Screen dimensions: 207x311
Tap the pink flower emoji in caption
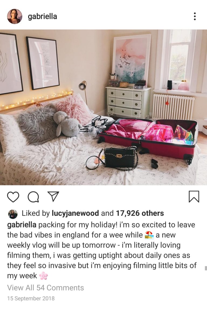pyautogui.click(x=43, y=276)
